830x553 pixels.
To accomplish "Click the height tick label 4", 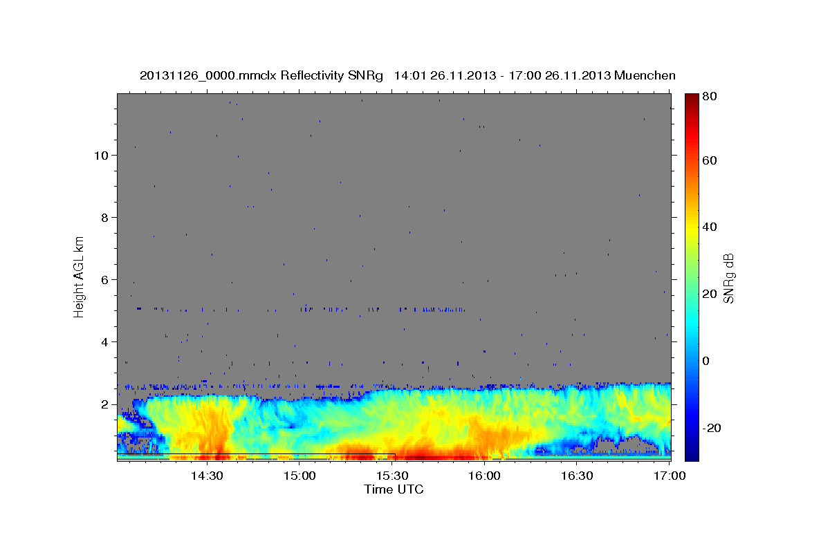I will tap(106, 341).
